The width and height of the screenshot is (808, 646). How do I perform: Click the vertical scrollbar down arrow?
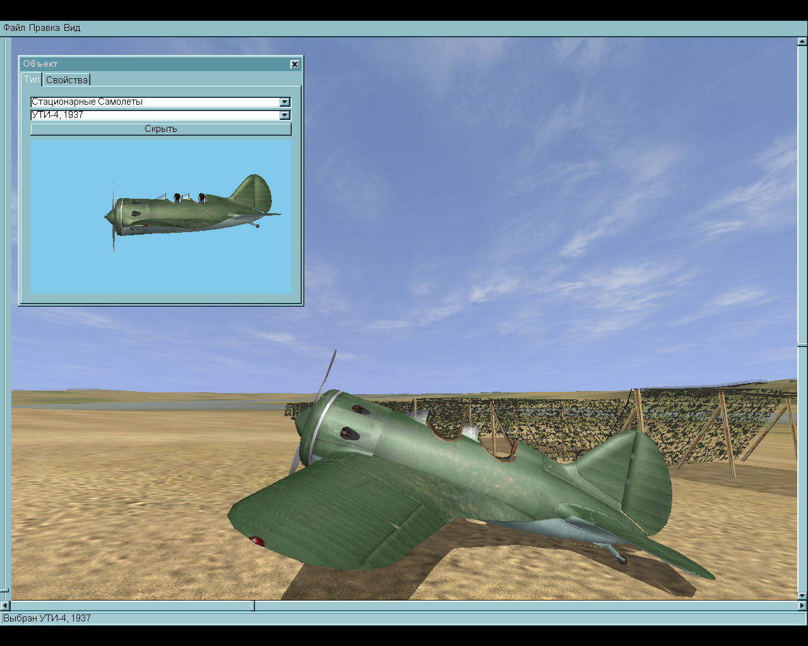[802, 595]
